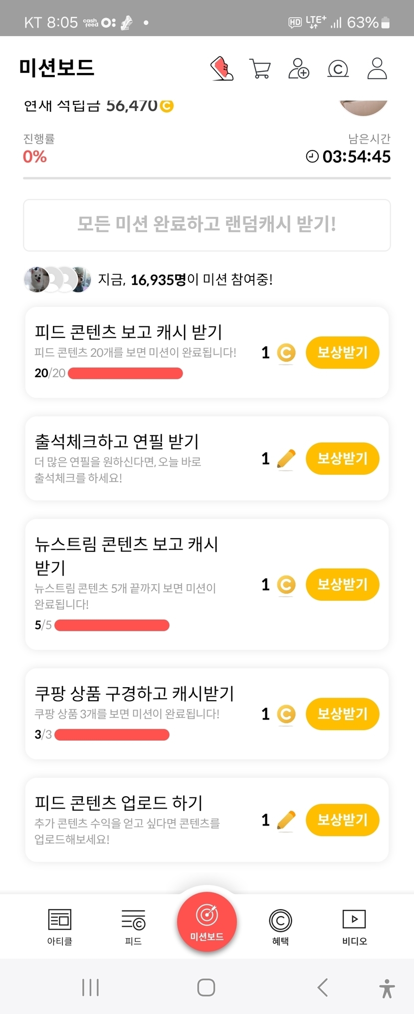The height and width of the screenshot is (1014, 414).
Task: Claim reward for 피드 콘텐츠 업로드 하기
Action: pos(342,820)
